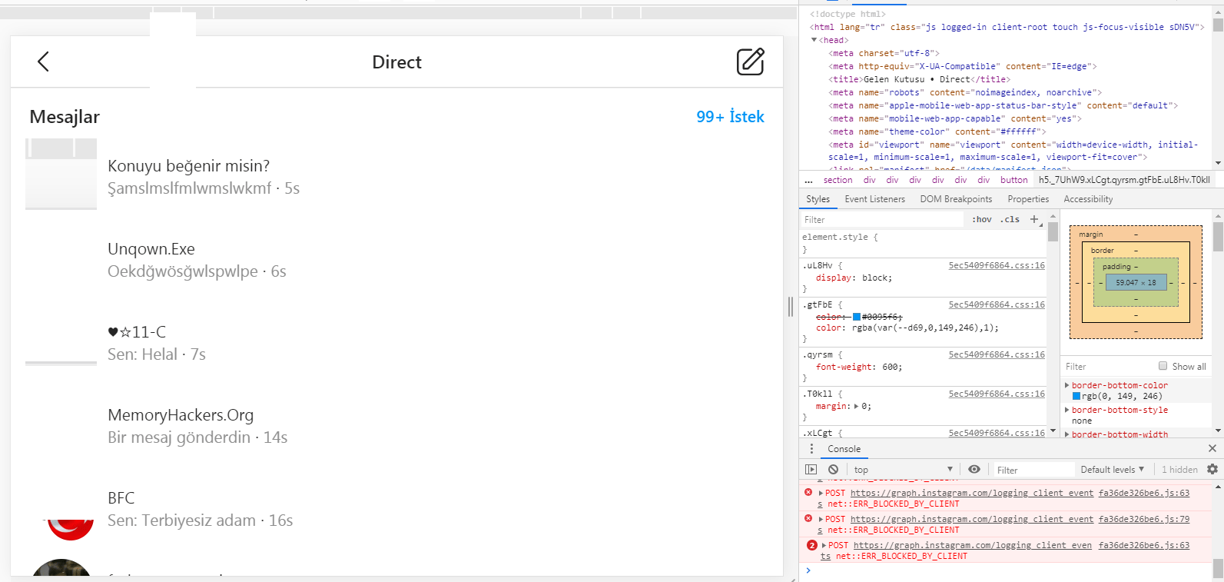Expand the border-bottom-color computed property
1224x582 pixels.
pos(1066,385)
